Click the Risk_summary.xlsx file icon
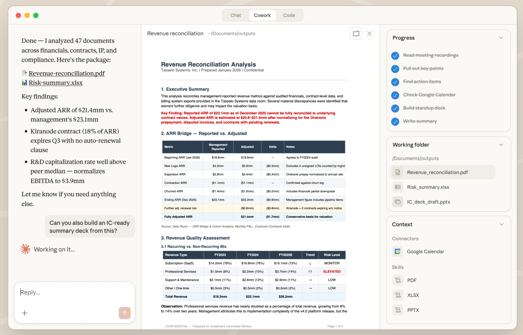 pyautogui.click(x=398, y=187)
